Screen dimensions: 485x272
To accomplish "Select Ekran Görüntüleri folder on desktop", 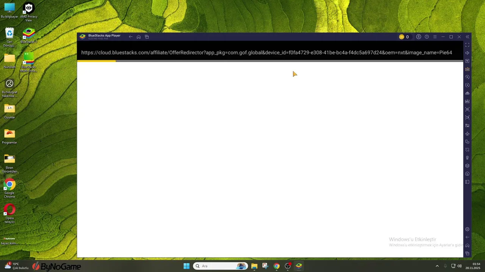I will point(9,164).
